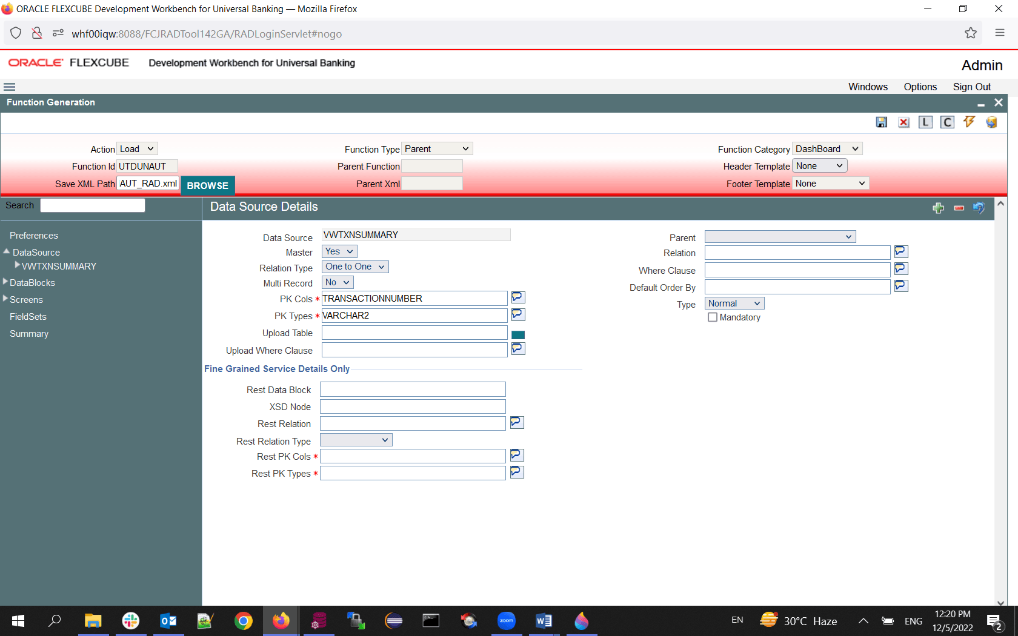Open notification center in system tray
Screen dimensions: 1018x636
pyautogui.click(x=994, y=621)
